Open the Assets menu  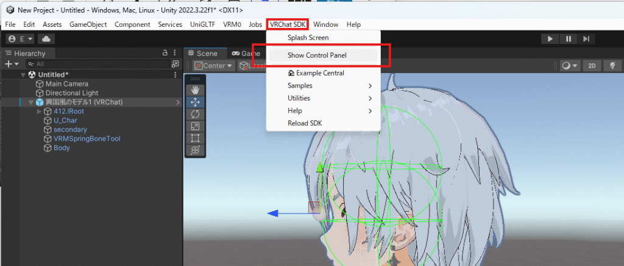click(52, 24)
